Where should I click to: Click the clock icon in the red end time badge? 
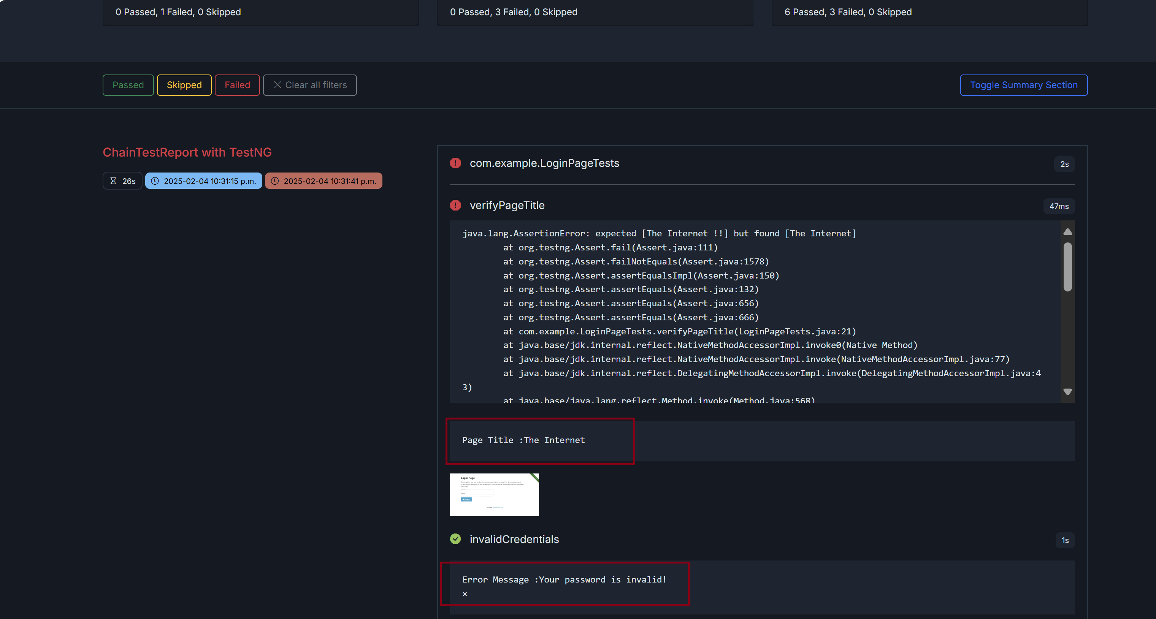[x=274, y=181]
